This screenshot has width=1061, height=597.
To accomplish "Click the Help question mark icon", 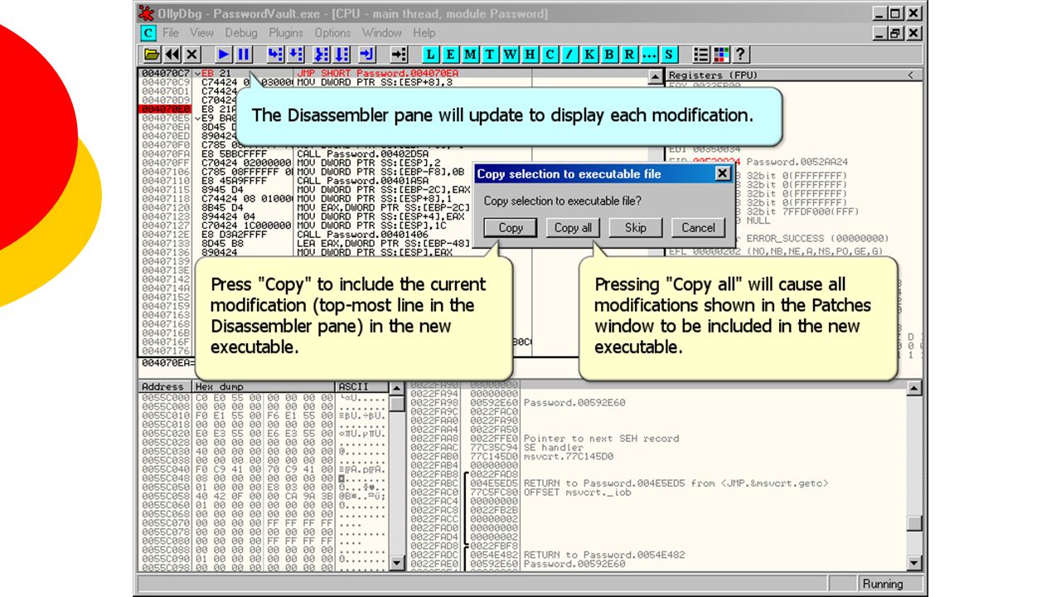I will pos(741,55).
